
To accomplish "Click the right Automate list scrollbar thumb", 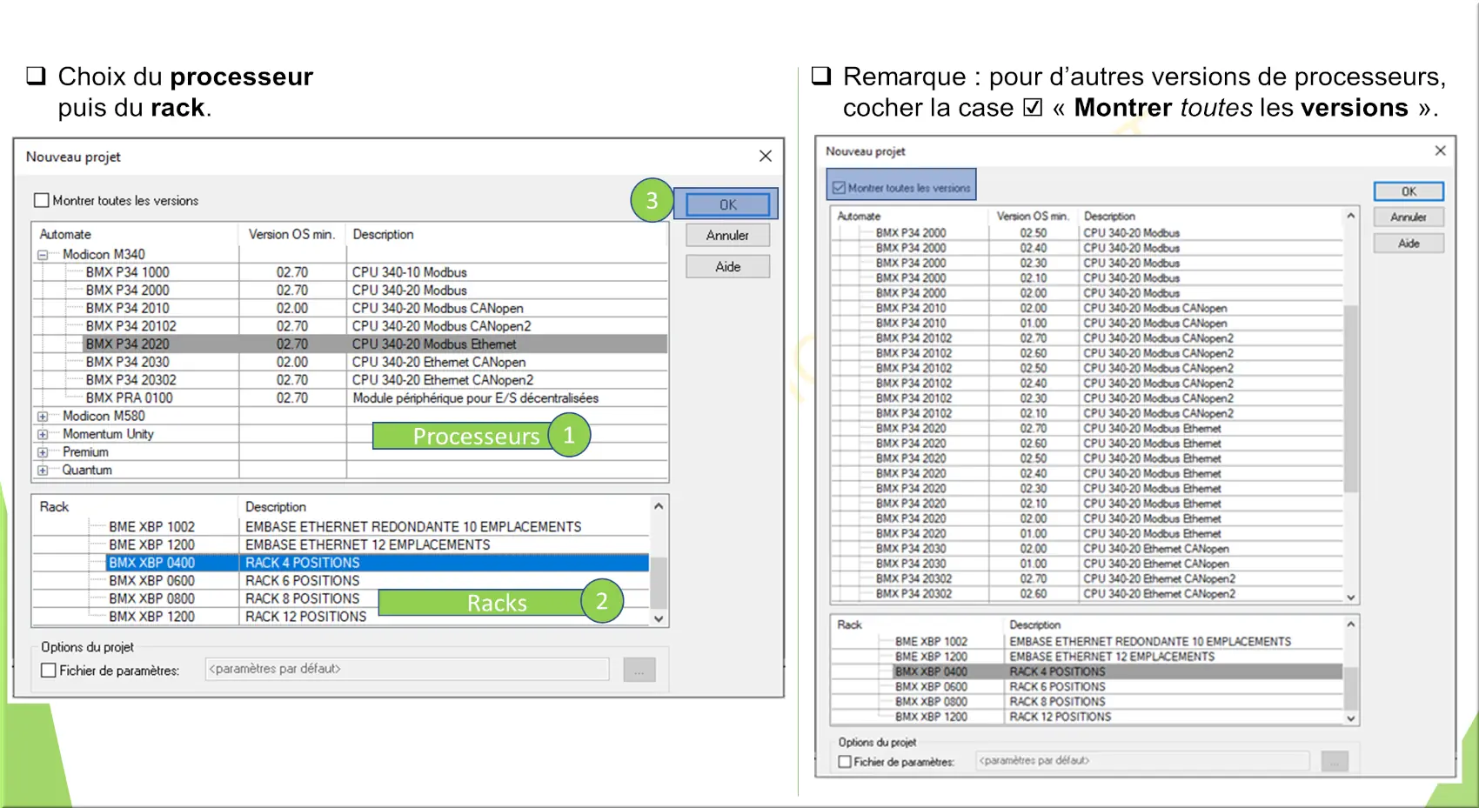I will click(x=1350, y=398).
